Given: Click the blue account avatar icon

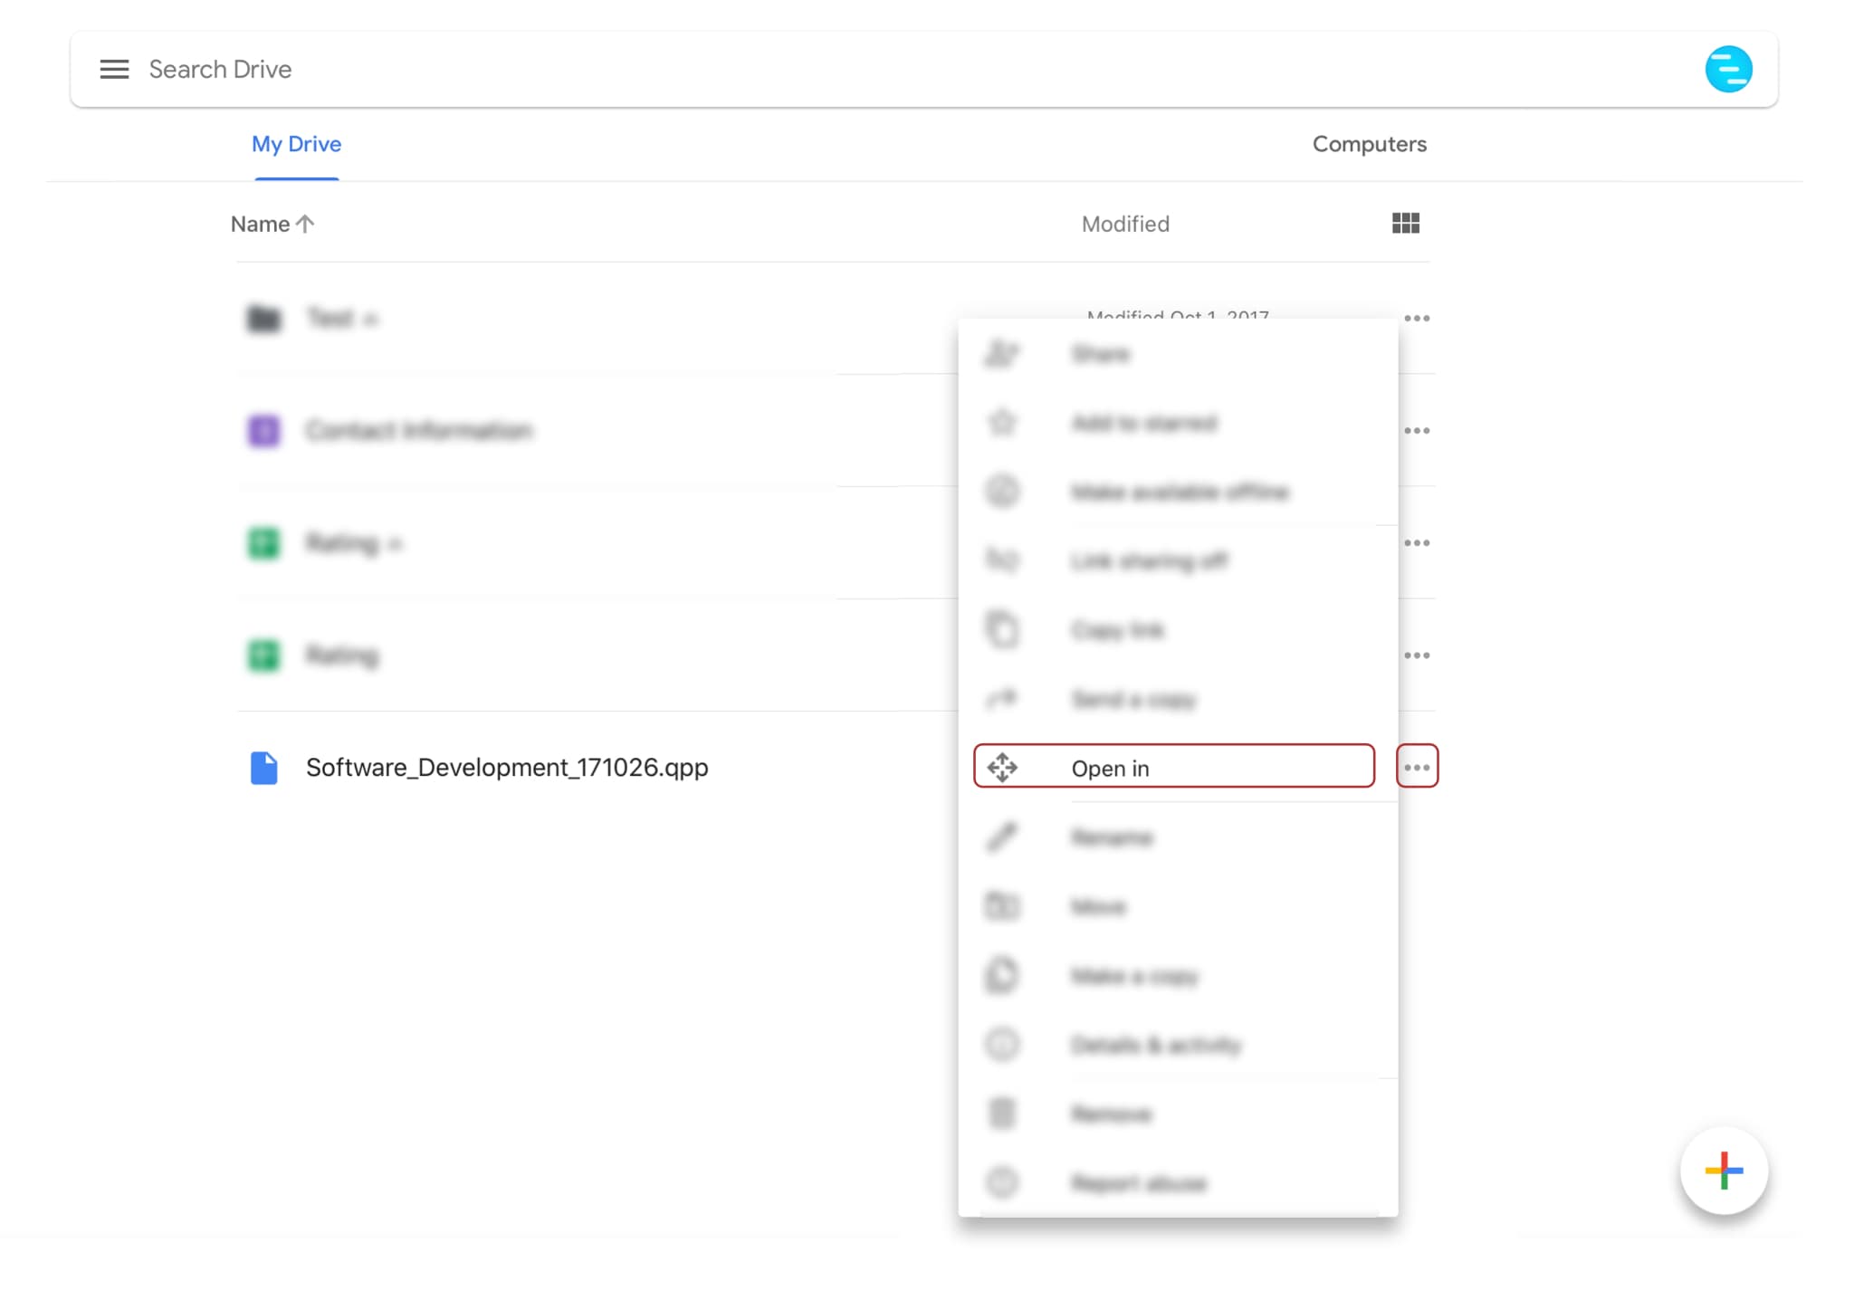Looking at the screenshot, I should click(x=1727, y=70).
